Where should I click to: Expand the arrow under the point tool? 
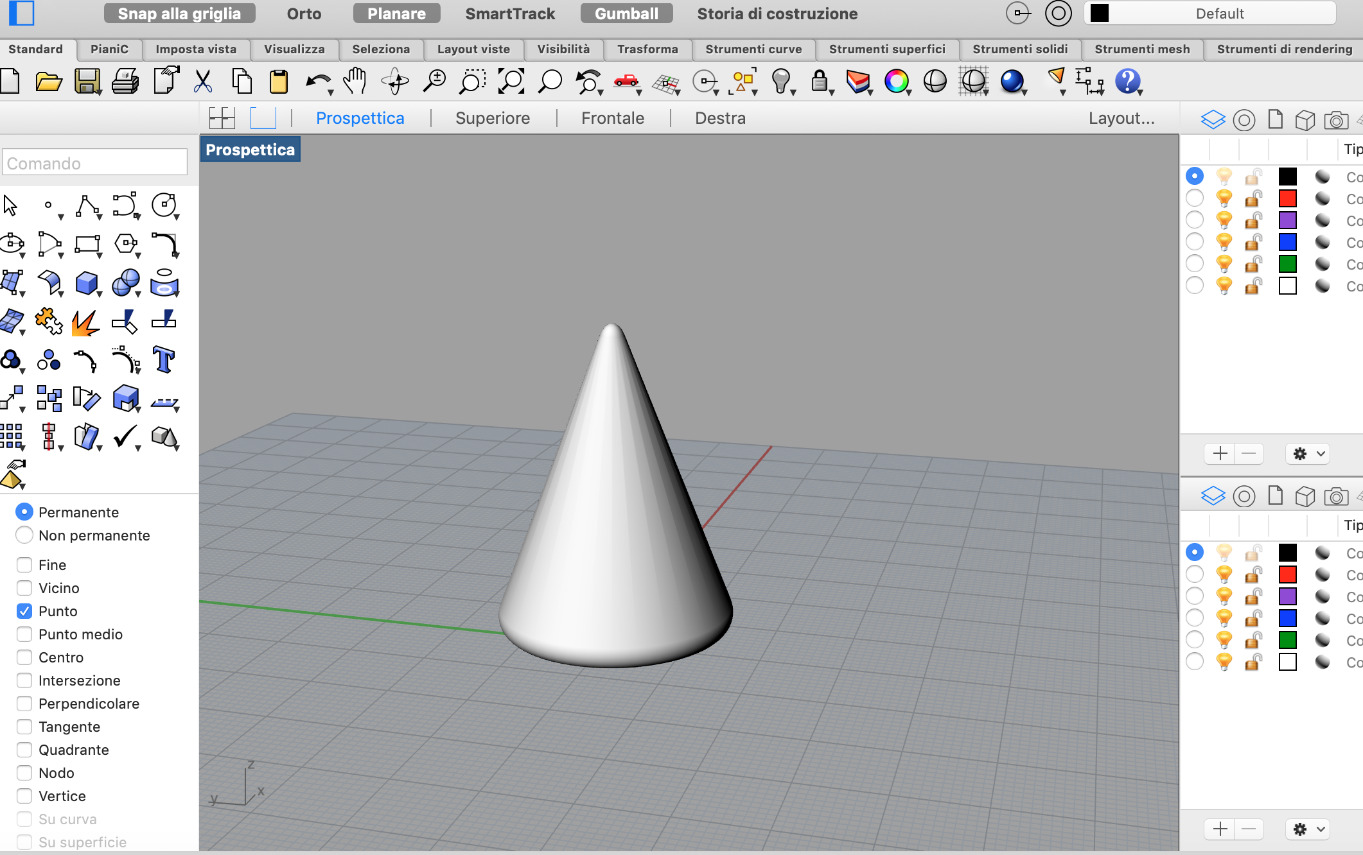(x=61, y=217)
